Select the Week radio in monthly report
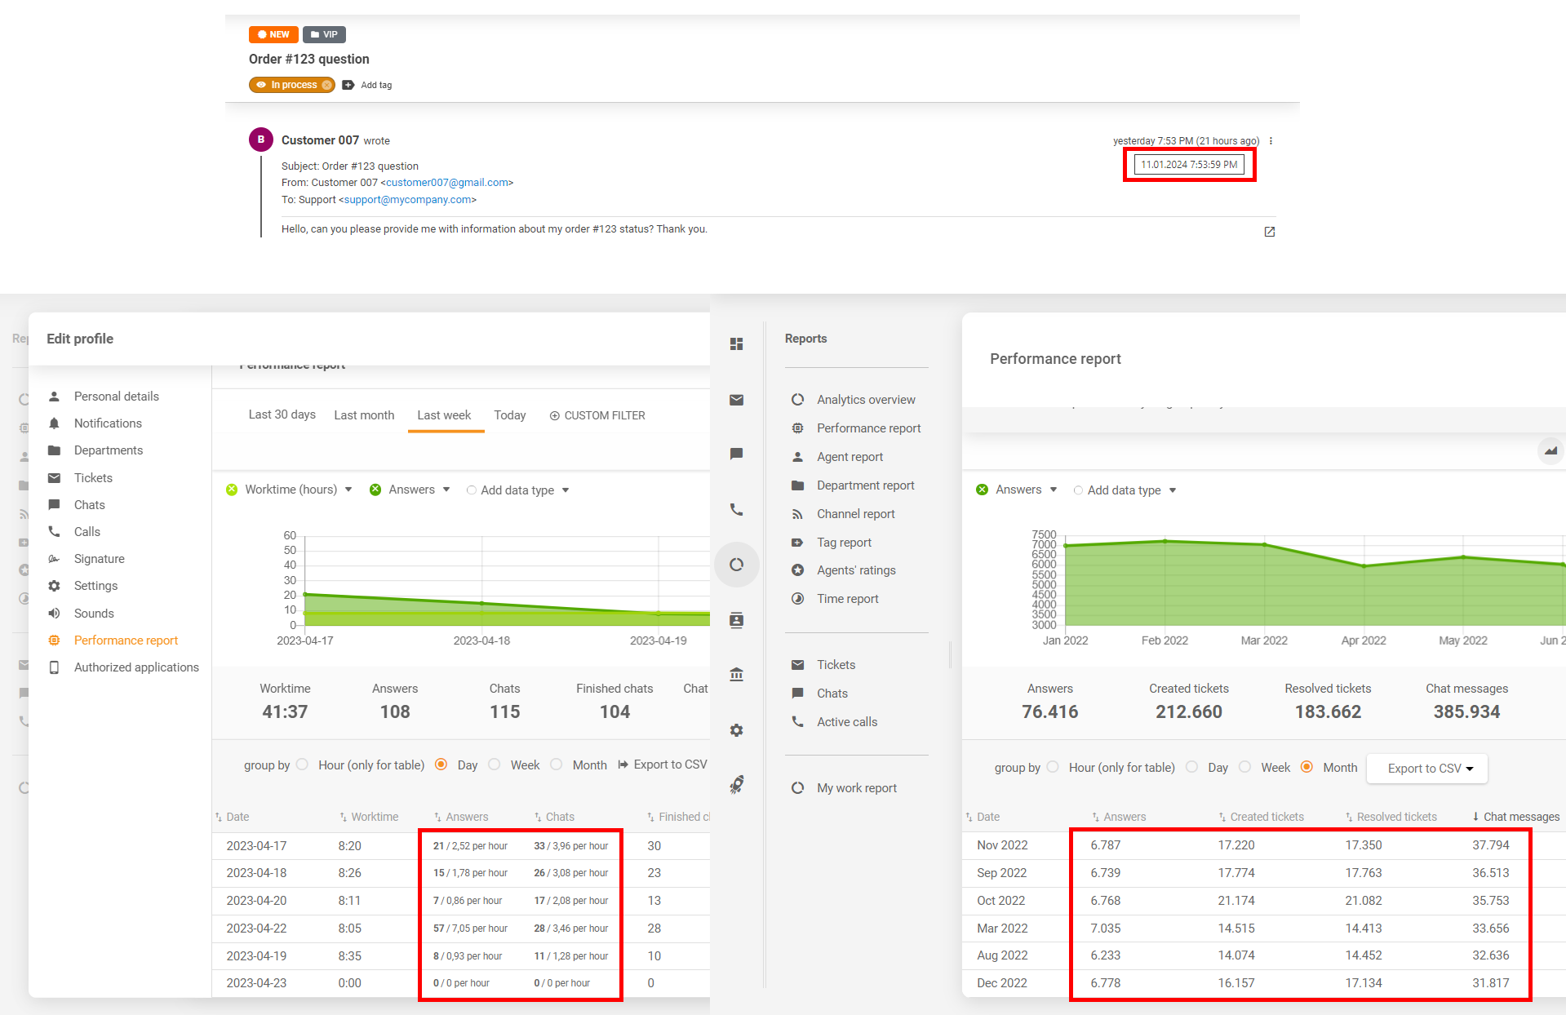Viewport: 1566px width, 1015px height. coord(1244,767)
